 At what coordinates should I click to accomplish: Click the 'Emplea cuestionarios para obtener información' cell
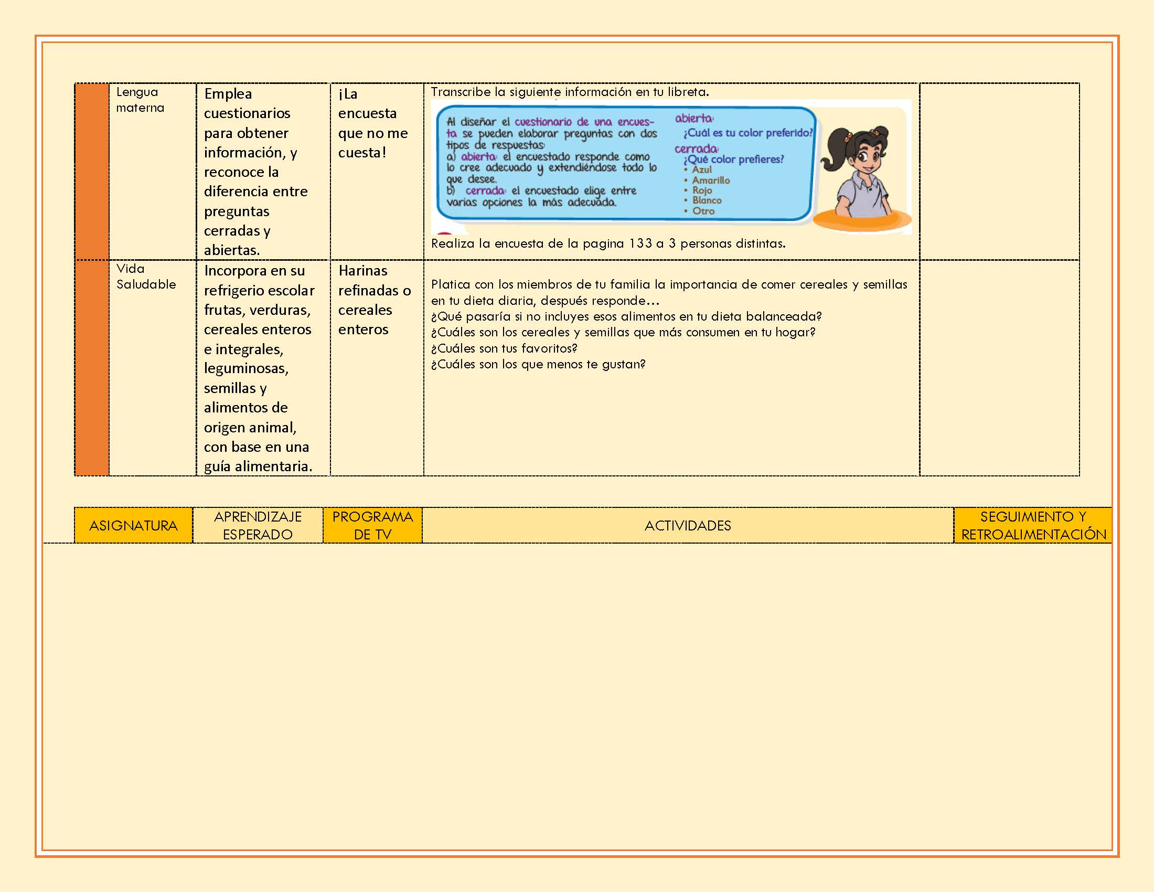tap(263, 171)
